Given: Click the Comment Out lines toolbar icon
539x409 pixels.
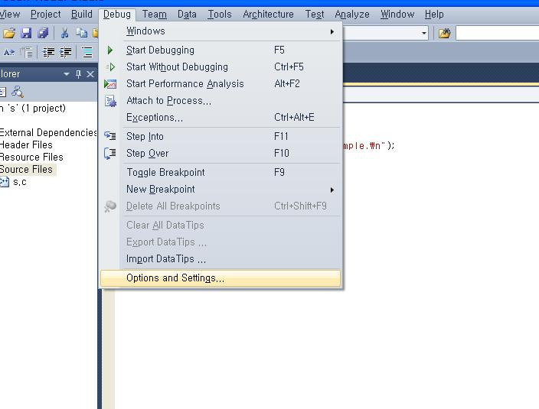Looking at the screenshot, I should tap(87, 52).
